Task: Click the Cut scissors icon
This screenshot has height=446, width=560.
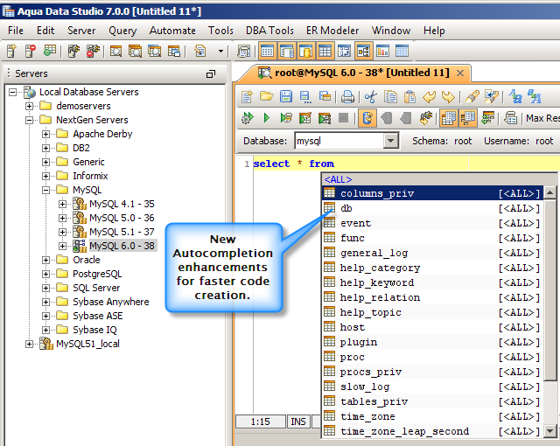Action: point(371,96)
